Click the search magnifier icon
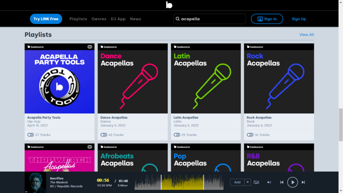 pyautogui.click(x=177, y=19)
